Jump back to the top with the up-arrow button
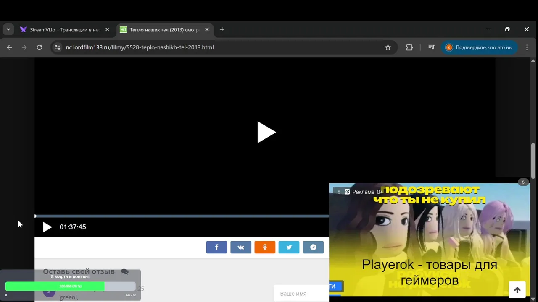This screenshot has height=302, width=538. click(517, 290)
